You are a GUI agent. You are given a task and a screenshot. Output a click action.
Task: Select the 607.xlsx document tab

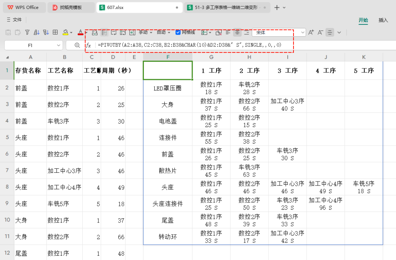click(x=140, y=8)
